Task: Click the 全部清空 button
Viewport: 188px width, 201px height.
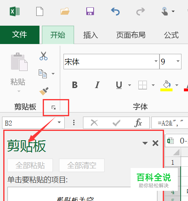Action: (x=82, y=166)
